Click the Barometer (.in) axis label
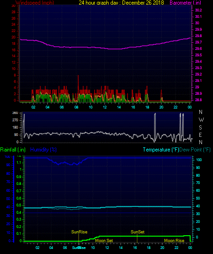This screenshot has height=254, width=213. tap(185, 3)
